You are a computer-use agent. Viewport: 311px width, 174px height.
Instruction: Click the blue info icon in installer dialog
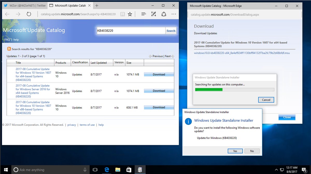tap(188, 121)
